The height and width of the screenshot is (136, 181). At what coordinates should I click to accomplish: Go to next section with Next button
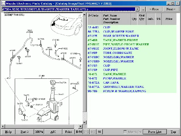171,9
